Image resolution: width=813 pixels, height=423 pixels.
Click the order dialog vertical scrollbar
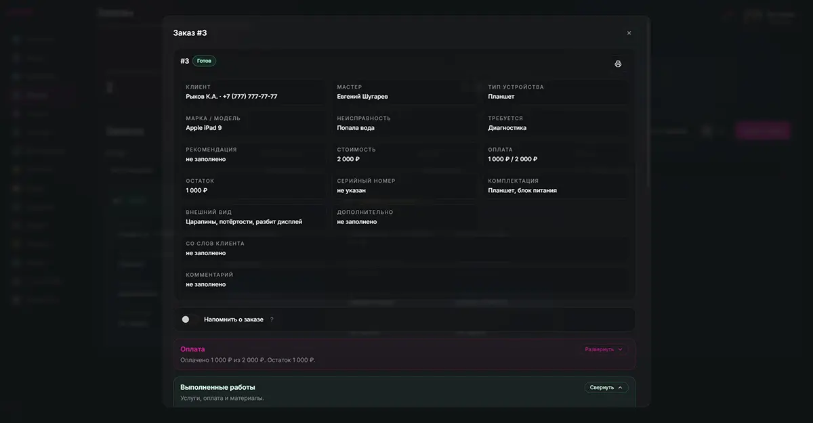click(648, 102)
